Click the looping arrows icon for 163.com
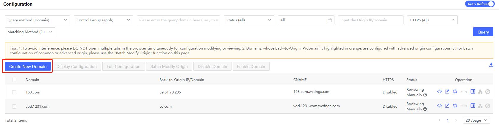Image resolution: width=499 pixels, height=135 pixels. click(x=455, y=92)
